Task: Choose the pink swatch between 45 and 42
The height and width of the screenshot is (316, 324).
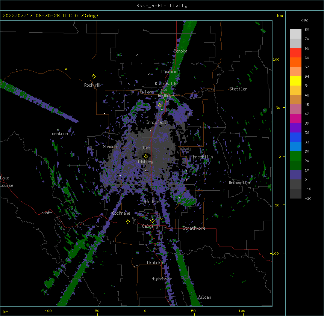Action: 295,109
